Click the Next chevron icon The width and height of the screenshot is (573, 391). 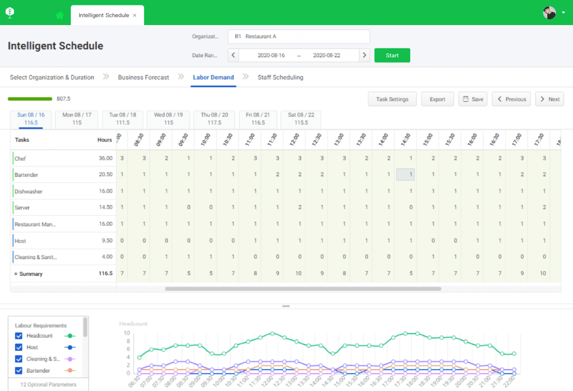[543, 99]
